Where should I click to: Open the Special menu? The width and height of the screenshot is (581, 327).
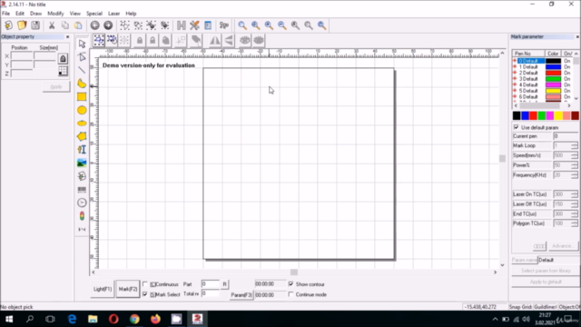[x=94, y=14]
